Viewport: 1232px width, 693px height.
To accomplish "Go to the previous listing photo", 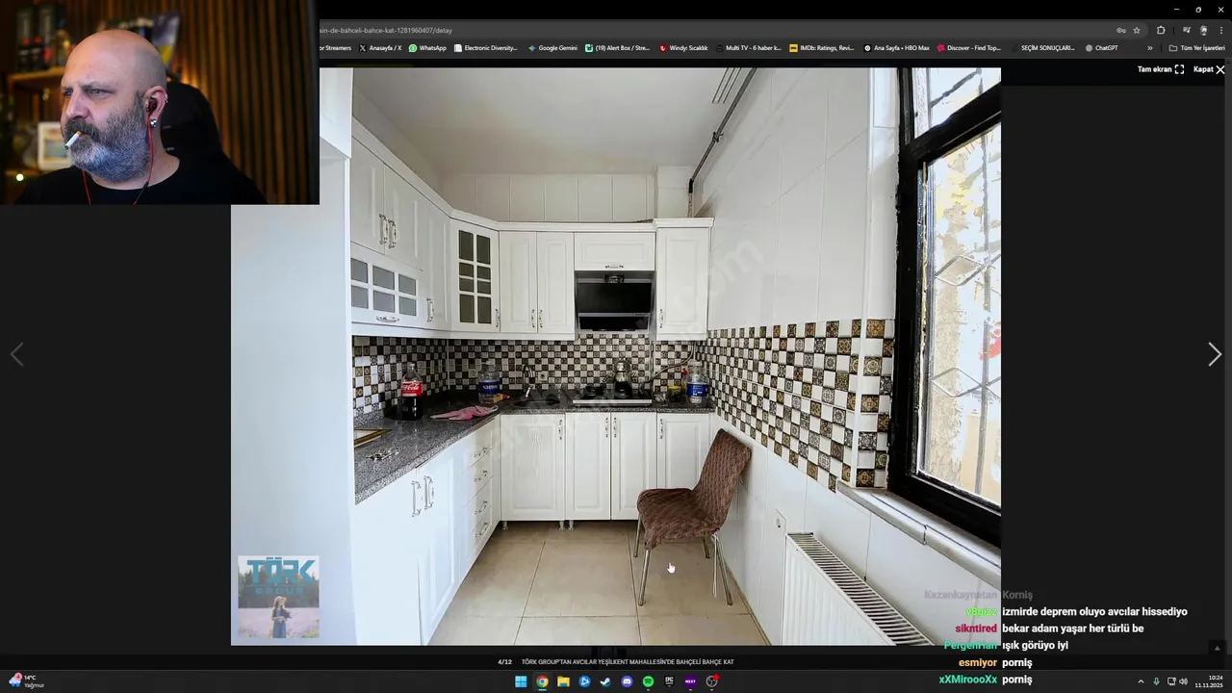I will pyautogui.click(x=16, y=354).
